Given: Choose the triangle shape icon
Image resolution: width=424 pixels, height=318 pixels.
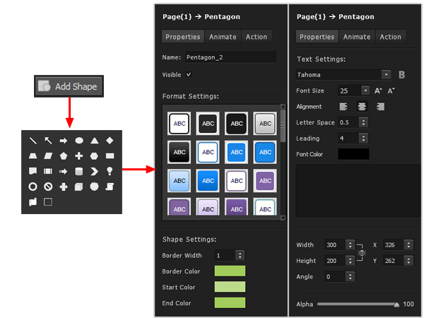Looking at the screenshot, I should (95, 141).
